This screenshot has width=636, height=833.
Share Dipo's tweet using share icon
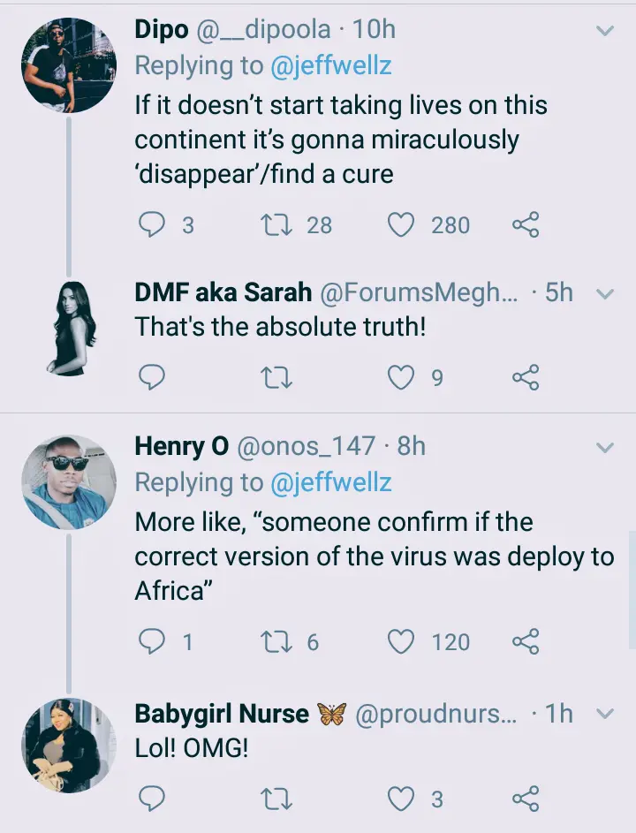click(x=526, y=224)
